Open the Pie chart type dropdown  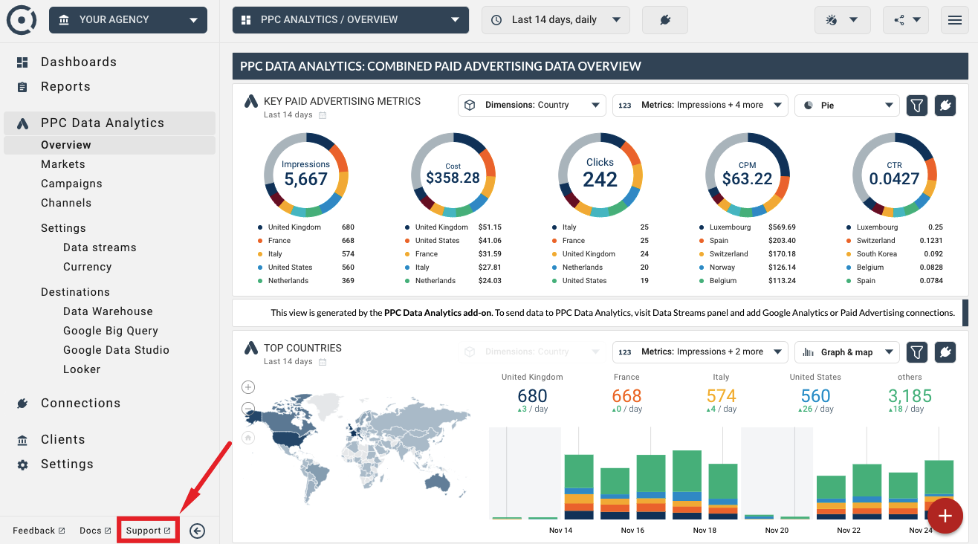pos(847,106)
